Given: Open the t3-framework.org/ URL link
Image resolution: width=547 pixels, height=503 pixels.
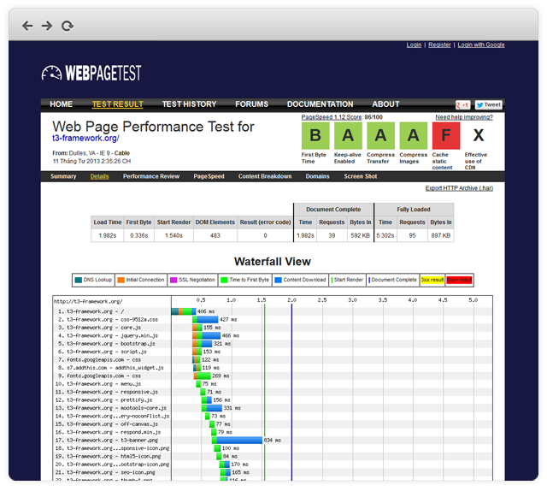Looking at the screenshot, I should click(x=85, y=139).
